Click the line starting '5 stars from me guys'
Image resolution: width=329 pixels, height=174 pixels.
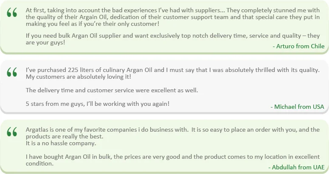(97, 103)
